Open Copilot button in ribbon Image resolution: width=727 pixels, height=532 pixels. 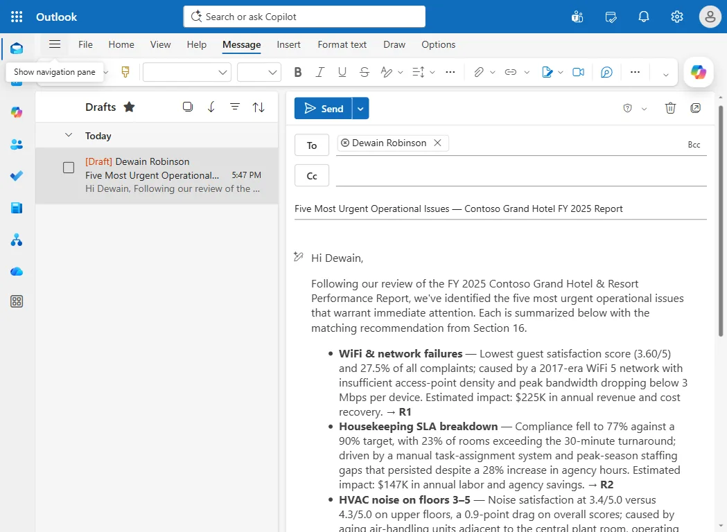coord(699,72)
